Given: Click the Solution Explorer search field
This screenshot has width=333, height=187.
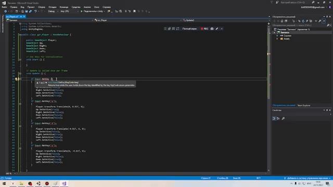Looking at the screenshot, I should (300, 25).
